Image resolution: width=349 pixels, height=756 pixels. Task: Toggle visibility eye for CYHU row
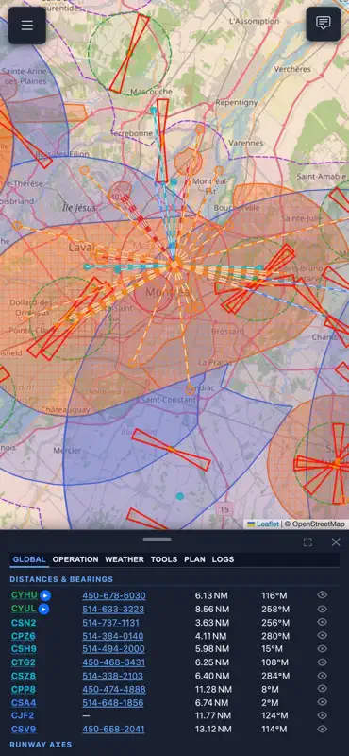[x=323, y=595]
